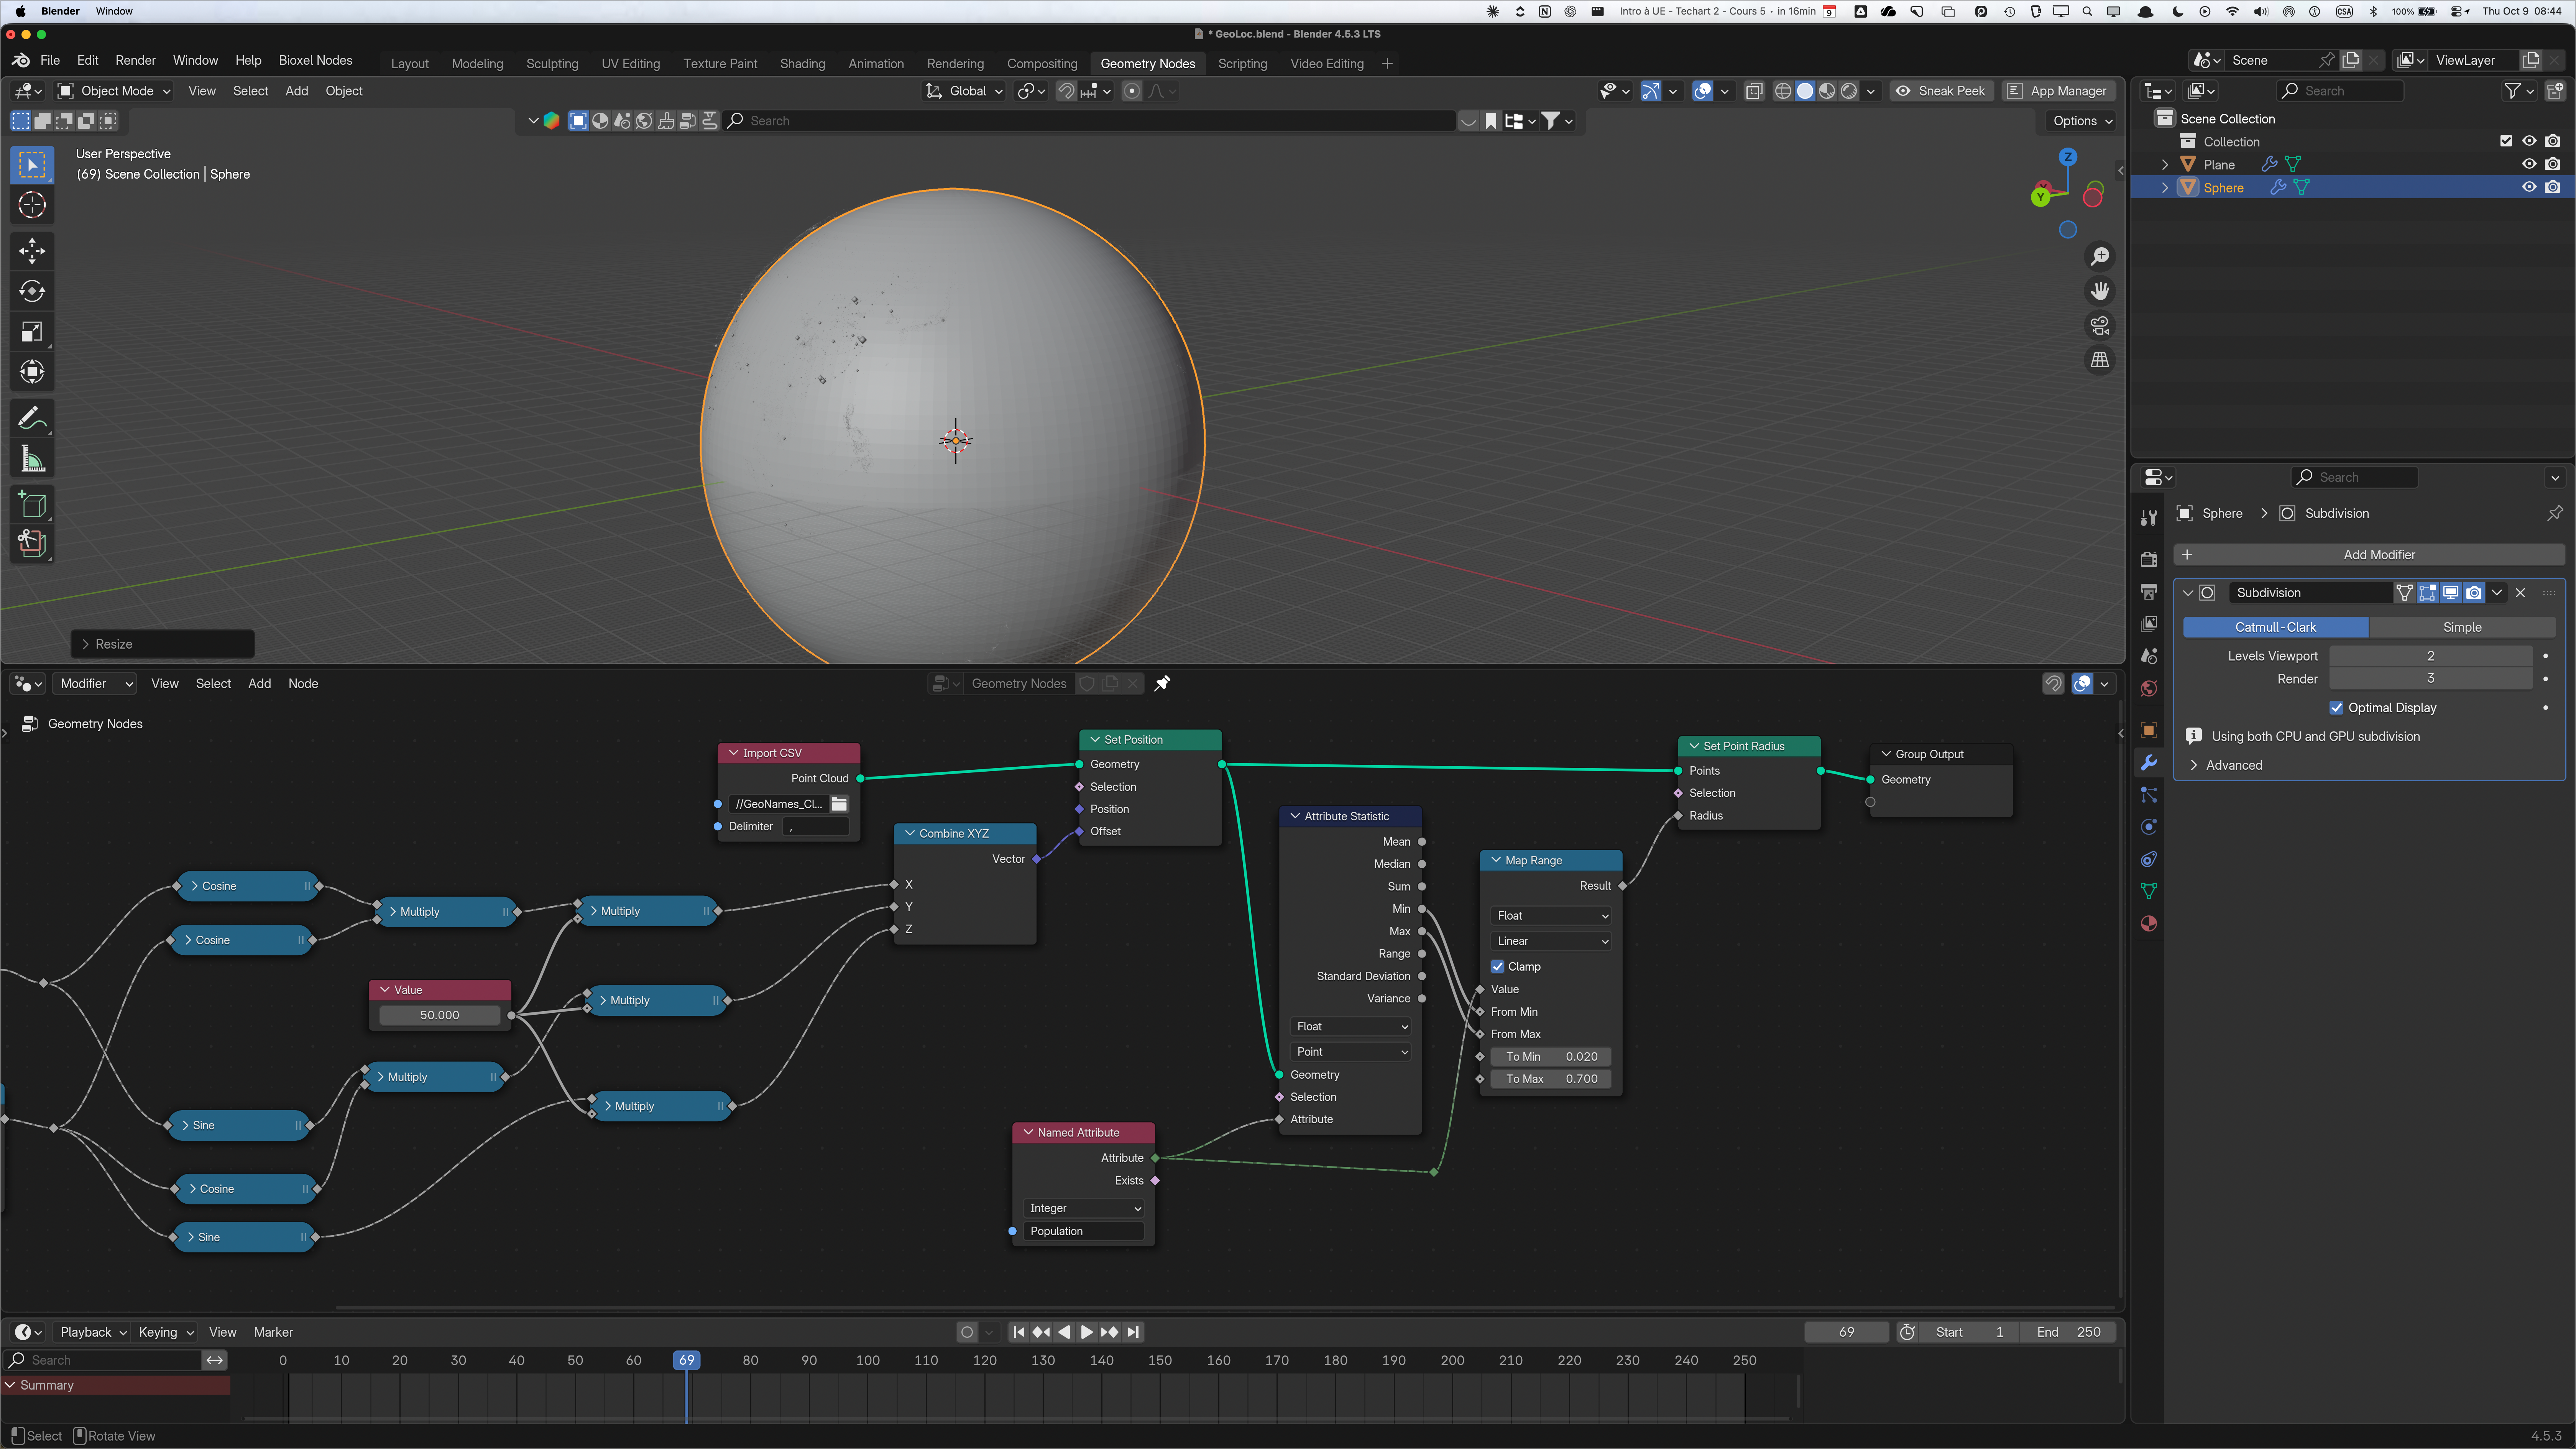Click the viewport pan hand icon
Screen dimensions: 2576x1449
tap(2100, 291)
